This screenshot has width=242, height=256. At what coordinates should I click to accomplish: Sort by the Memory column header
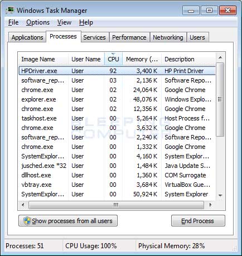coord(142,59)
